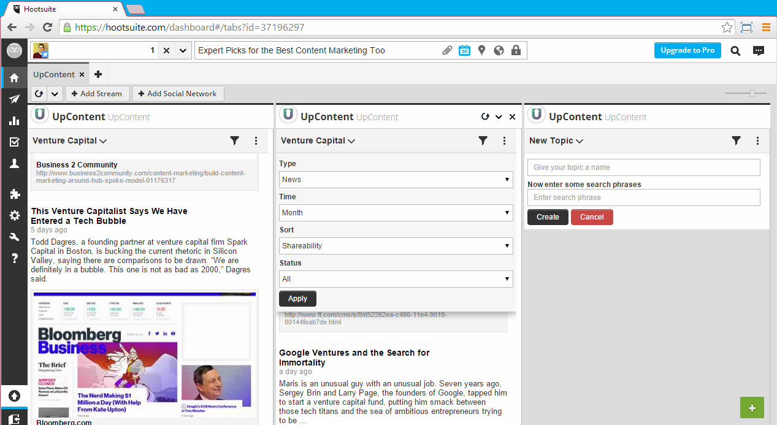
Task: Close the UpContent tab
Action: 82,75
